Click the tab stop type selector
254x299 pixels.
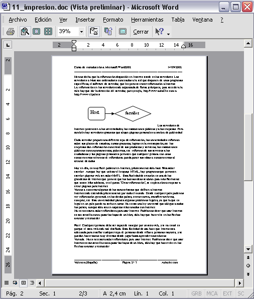coord(8,45)
